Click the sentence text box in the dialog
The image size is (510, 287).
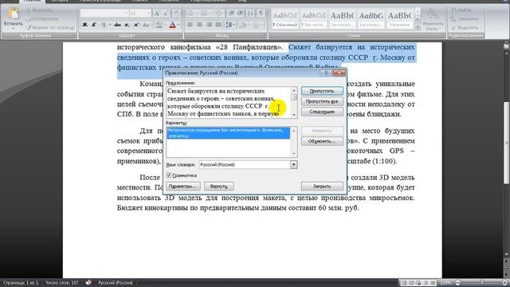point(229,102)
